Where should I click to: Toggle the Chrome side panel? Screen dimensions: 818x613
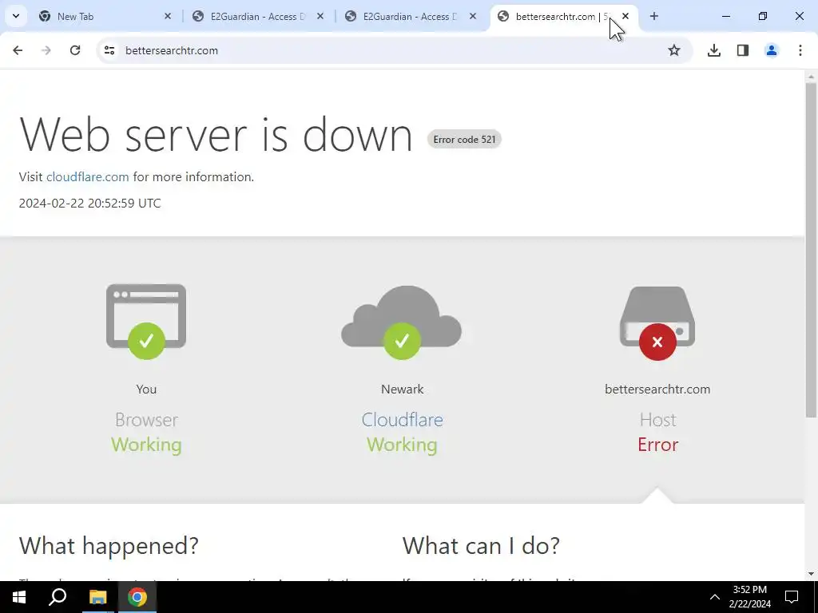[743, 50]
